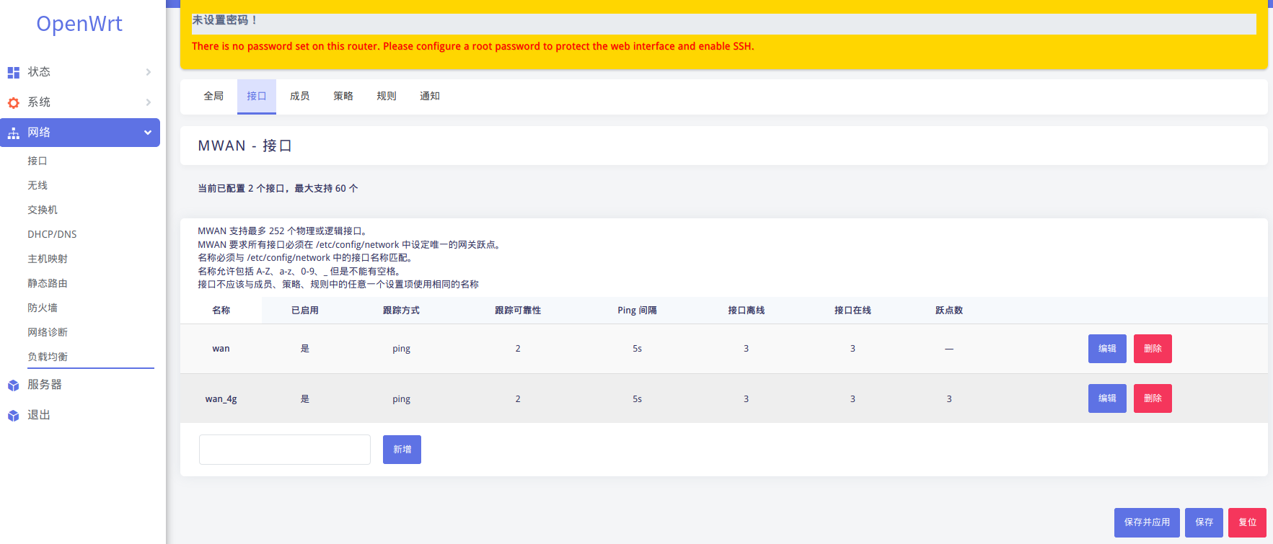This screenshot has width=1273, height=544.
Task: Switch to the 成员 tab
Action: coord(300,96)
